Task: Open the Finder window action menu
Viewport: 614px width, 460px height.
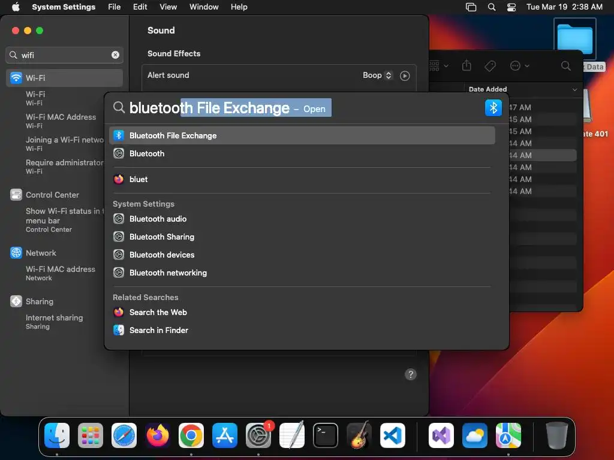Action: 519,66
